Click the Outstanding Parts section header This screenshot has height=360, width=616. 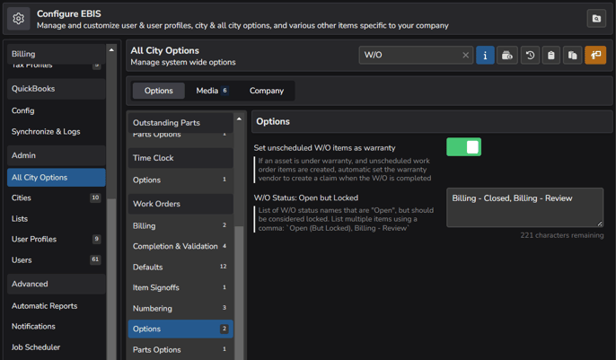click(x=180, y=123)
